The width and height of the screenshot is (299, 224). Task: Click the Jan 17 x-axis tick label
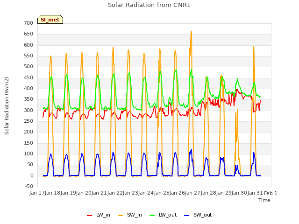37,193
